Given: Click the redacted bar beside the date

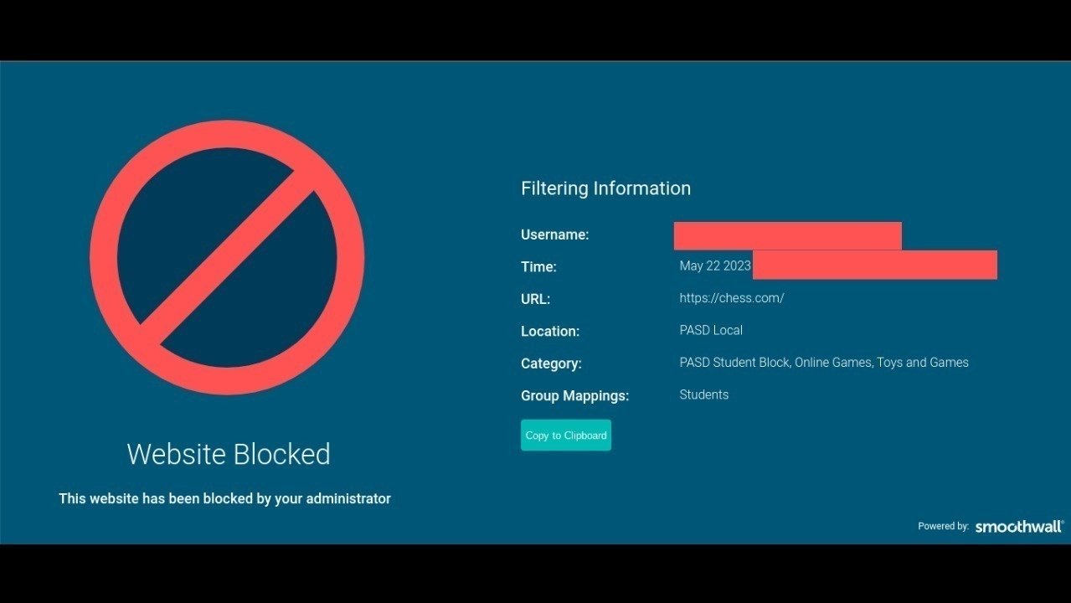Looking at the screenshot, I should coord(874,265).
